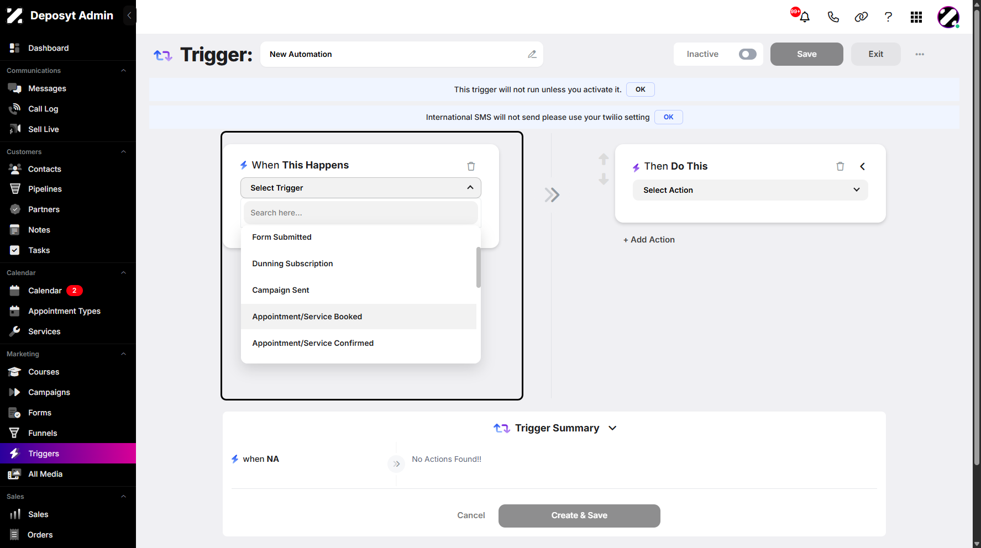Click the pencil icon to edit trigger name
This screenshot has height=548, width=981.
click(x=532, y=54)
